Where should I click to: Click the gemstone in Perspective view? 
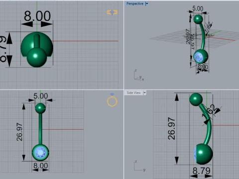pyautogui.click(x=199, y=57)
